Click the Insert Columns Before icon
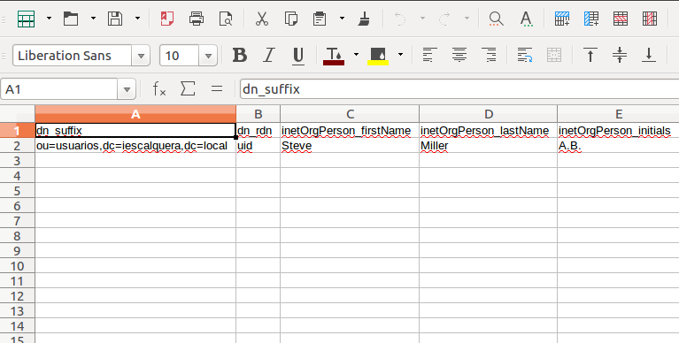679x343 pixels. point(591,19)
